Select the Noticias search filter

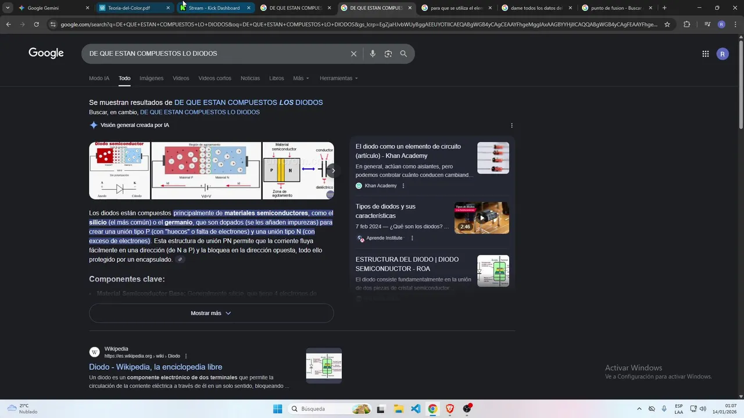click(251, 78)
